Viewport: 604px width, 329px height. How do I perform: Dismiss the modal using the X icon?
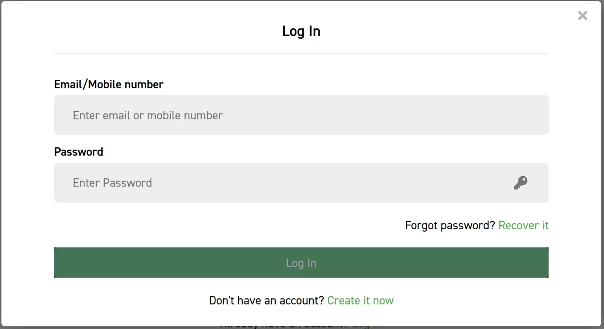(x=582, y=16)
